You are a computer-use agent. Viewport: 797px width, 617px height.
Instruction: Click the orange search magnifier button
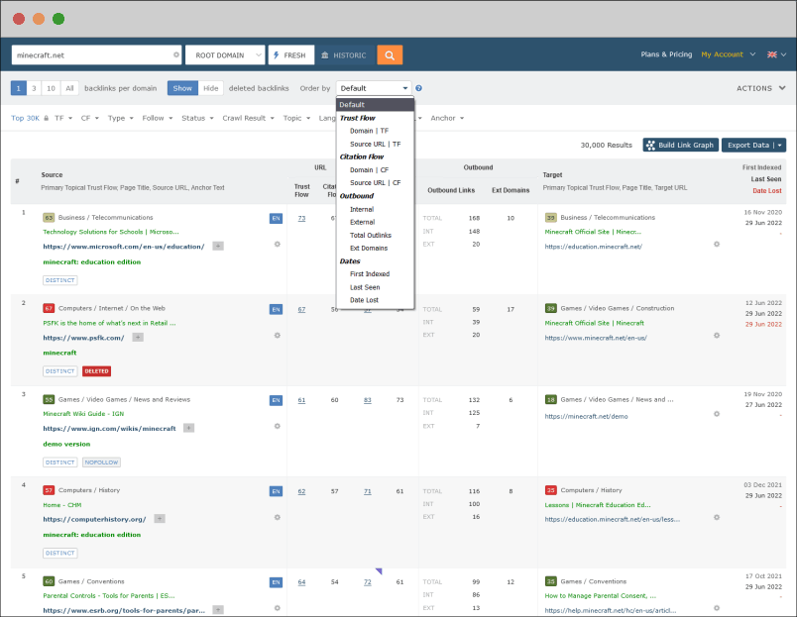tap(390, 54)
